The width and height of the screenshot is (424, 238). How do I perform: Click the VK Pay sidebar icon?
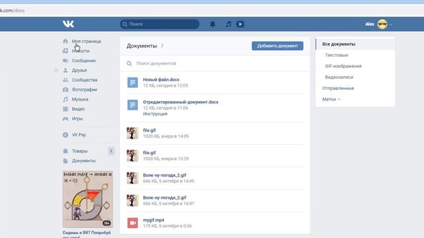click(x=66, y=135)
